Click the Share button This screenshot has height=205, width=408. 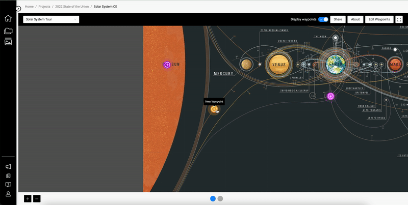click(x=337, y=19)
